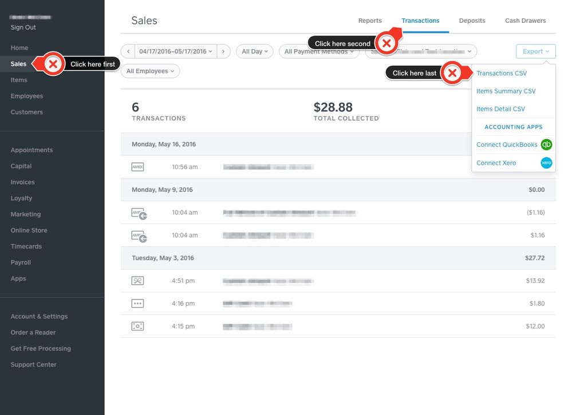Select Transactions CSV export option
Viewport: 572px width, 415px height.
click(x=502, y=73)
